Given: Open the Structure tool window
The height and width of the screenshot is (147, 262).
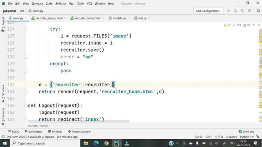Looking at the screenshot, I should (x=3, y=94).
